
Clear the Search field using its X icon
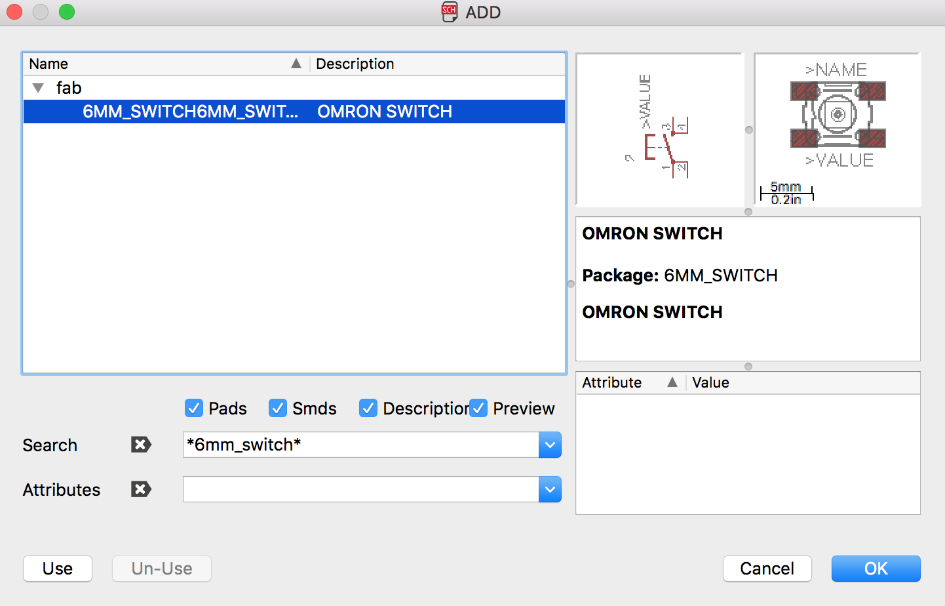[x=141, y=445]
